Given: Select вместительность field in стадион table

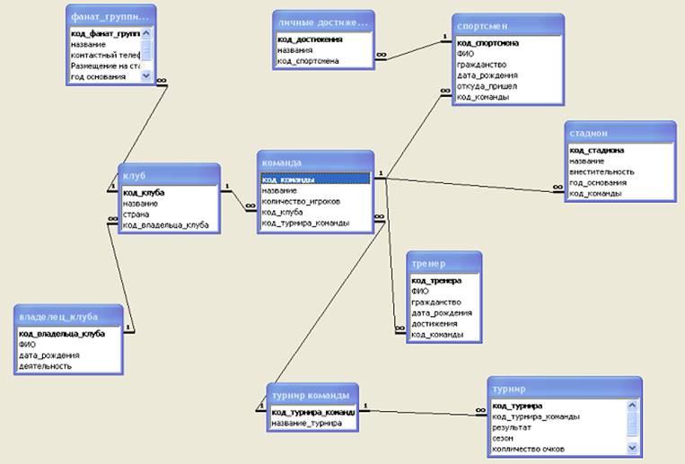Looking at the screenshot, I should [x=602, y=171].
